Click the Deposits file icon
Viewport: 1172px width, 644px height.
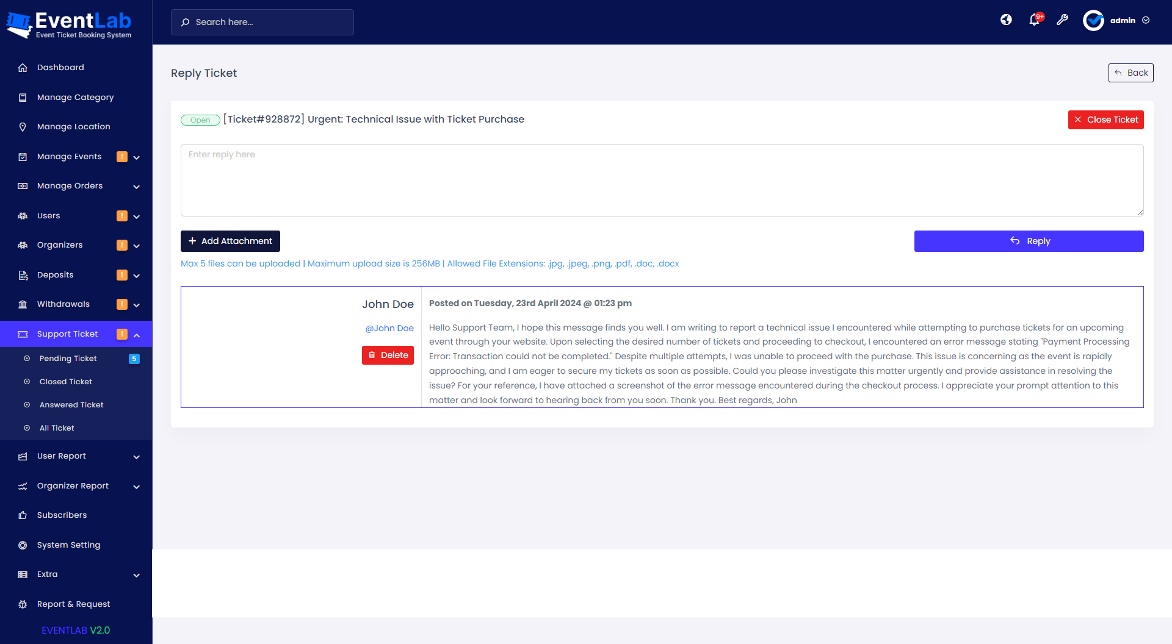[23, 275]
